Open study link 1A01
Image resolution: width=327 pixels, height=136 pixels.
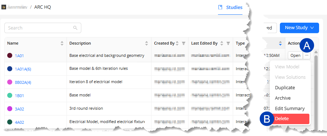(x=19, y=56)
